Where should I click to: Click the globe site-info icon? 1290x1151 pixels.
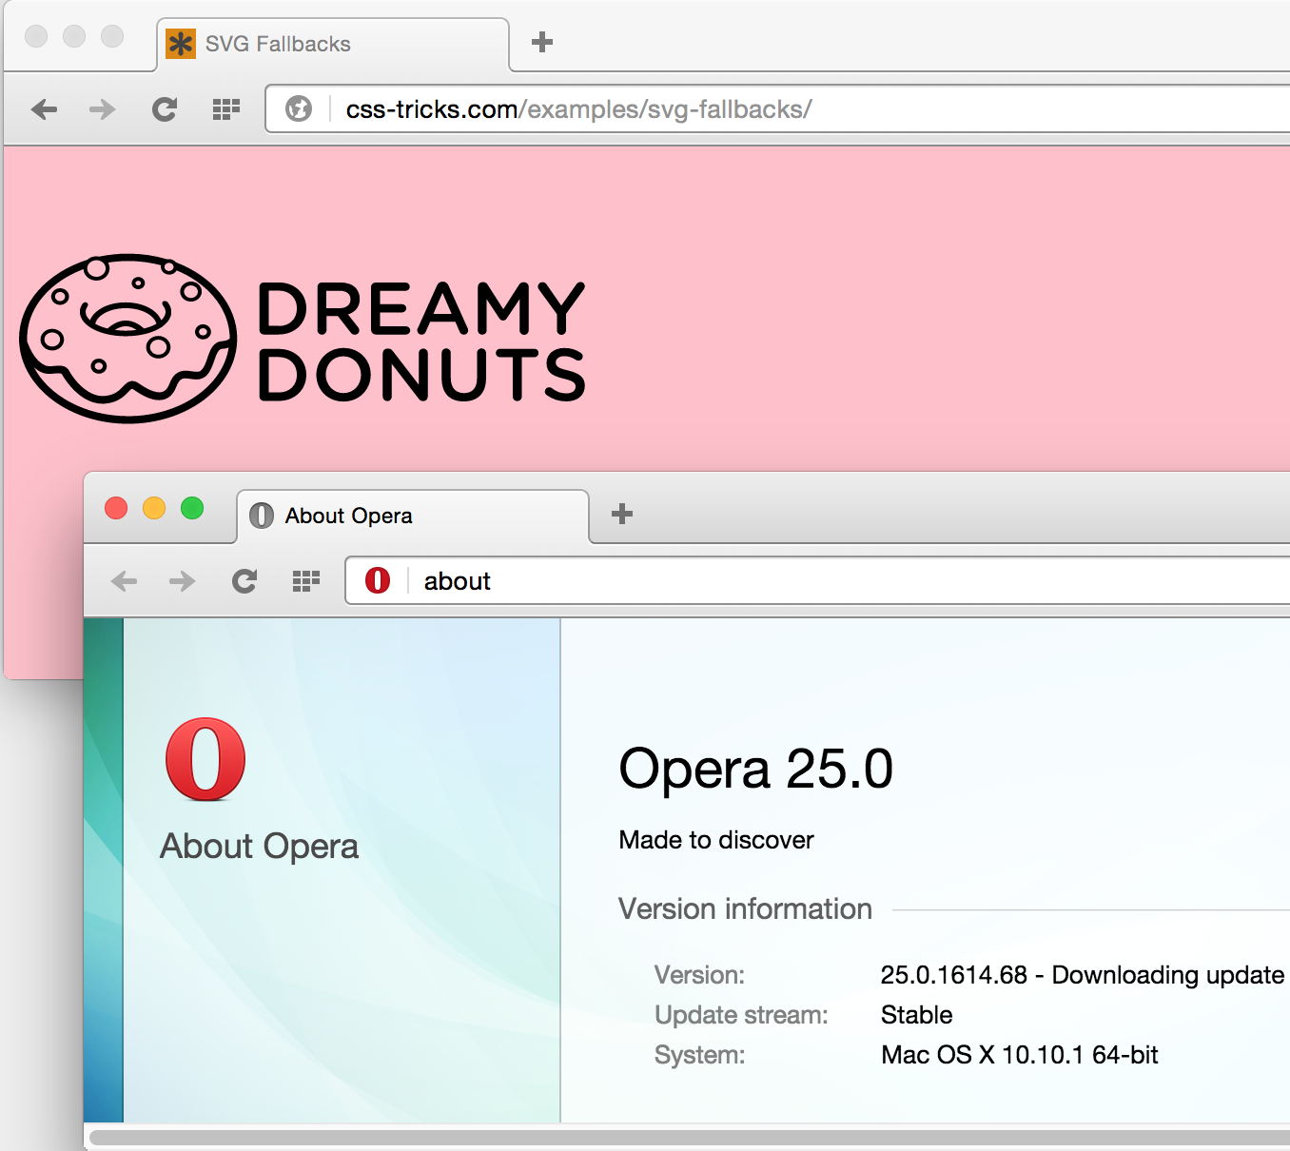[x=299, y=109]
